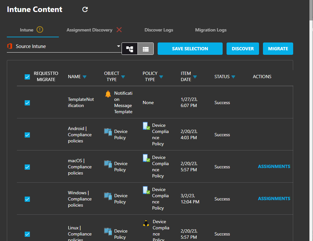
Task: Click the Policy Type filter icon
Action: click(161, 77)
